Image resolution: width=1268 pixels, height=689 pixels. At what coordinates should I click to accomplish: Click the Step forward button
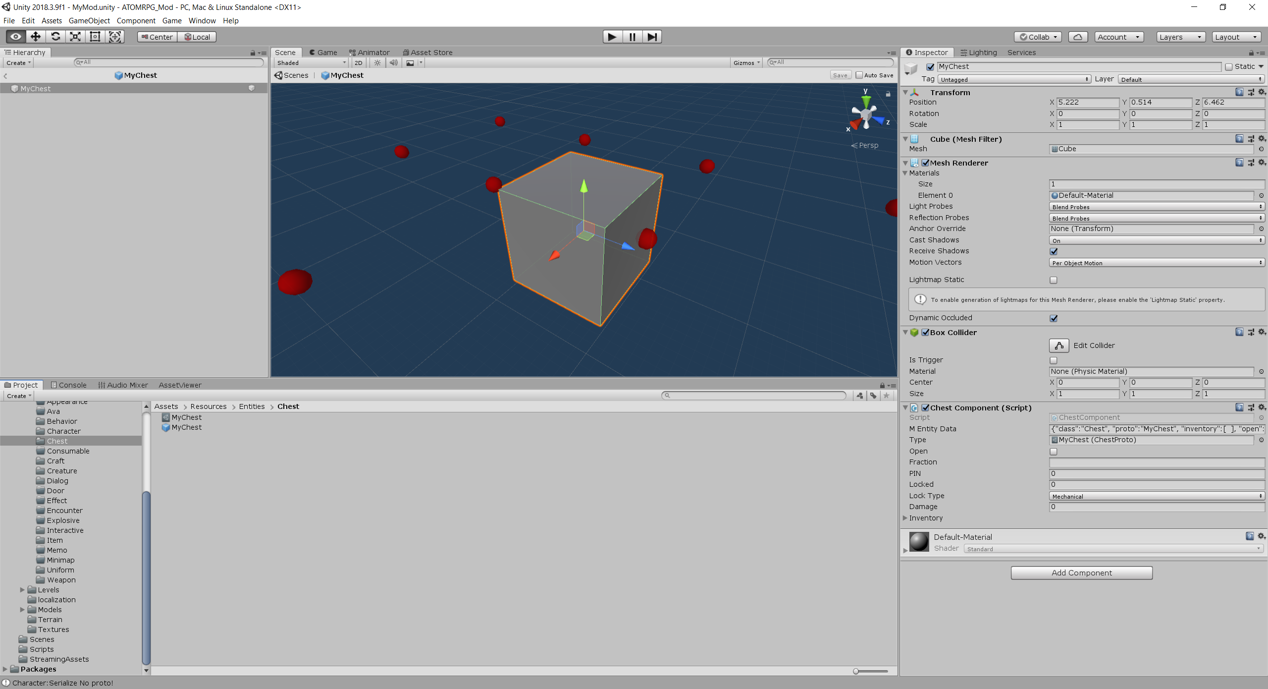(x=652, y=37)
